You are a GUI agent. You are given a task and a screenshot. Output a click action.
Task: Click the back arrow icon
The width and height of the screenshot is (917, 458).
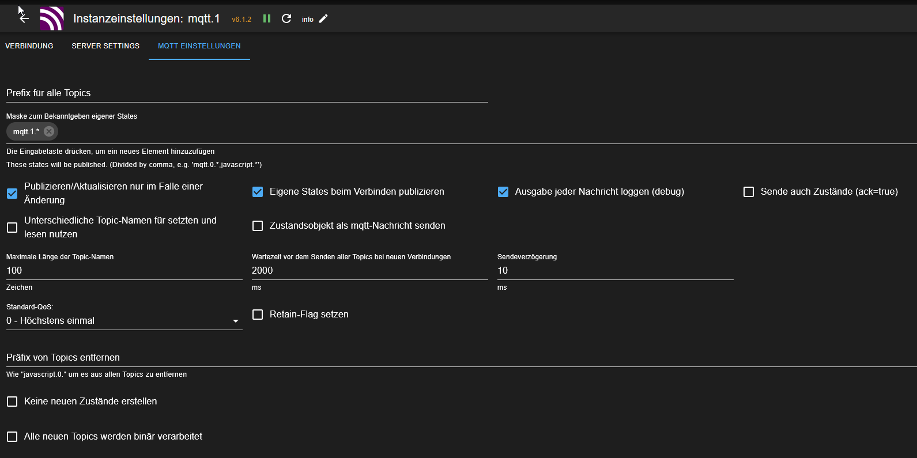(24, 19)
